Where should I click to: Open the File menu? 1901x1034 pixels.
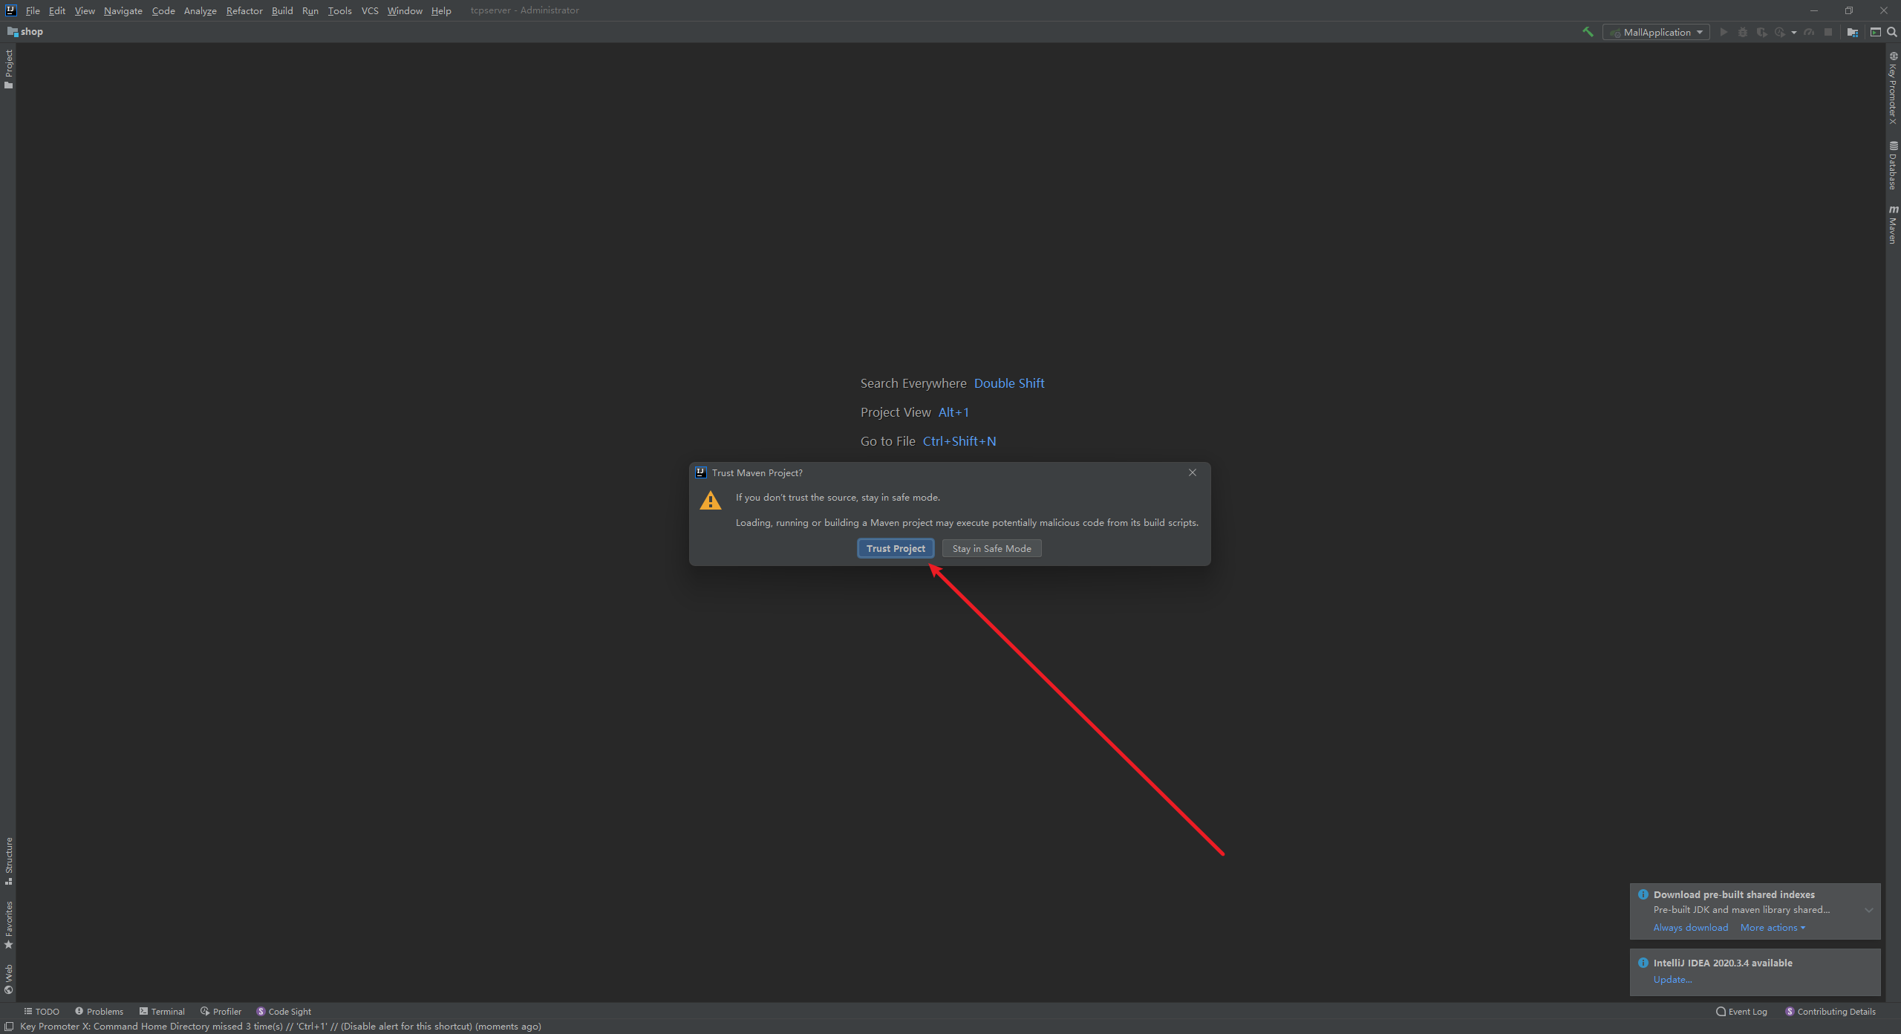point(33,10)
